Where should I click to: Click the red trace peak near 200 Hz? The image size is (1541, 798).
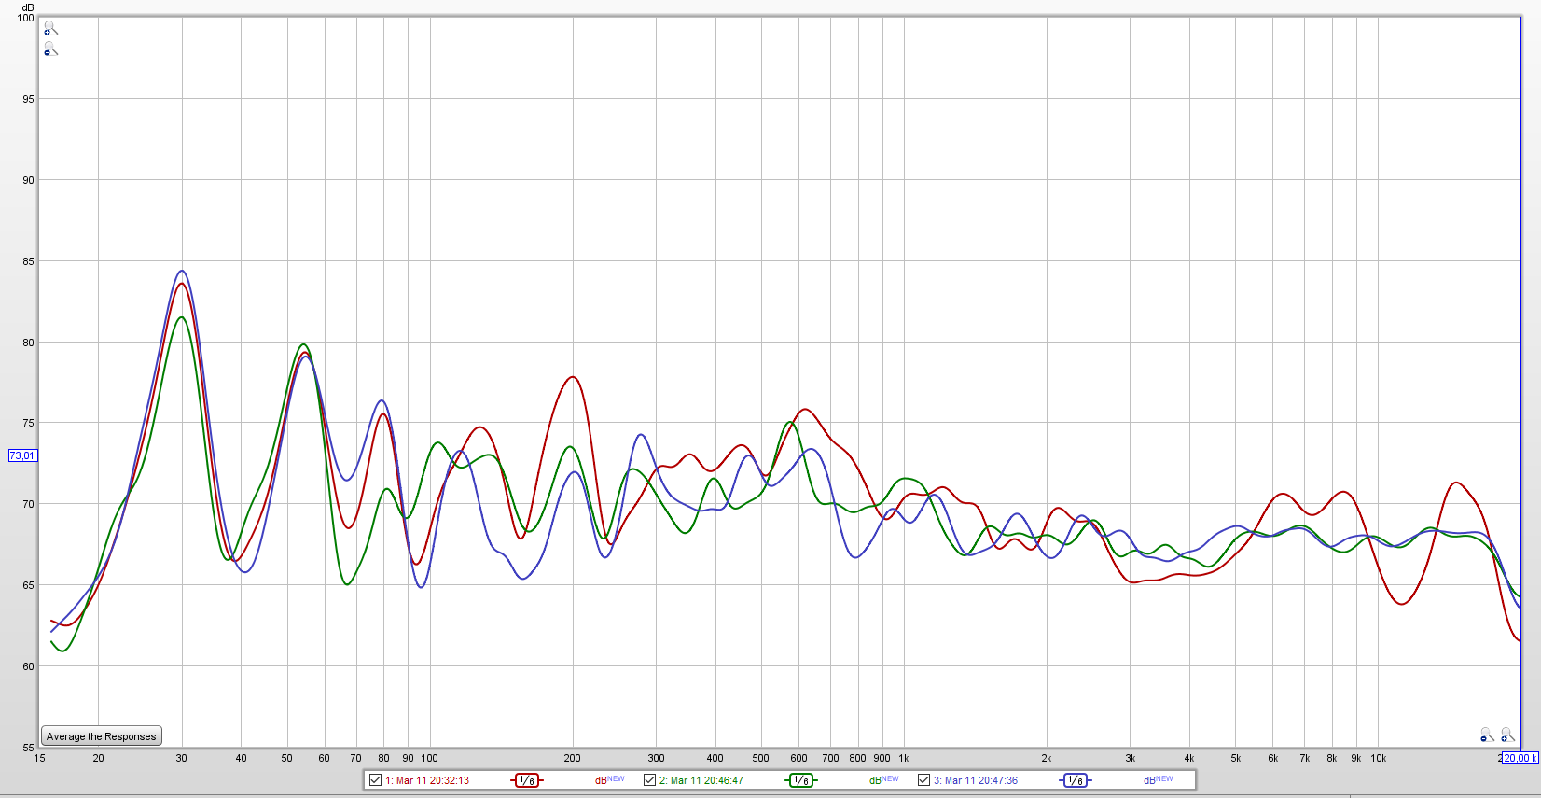(x=573, y=377)
